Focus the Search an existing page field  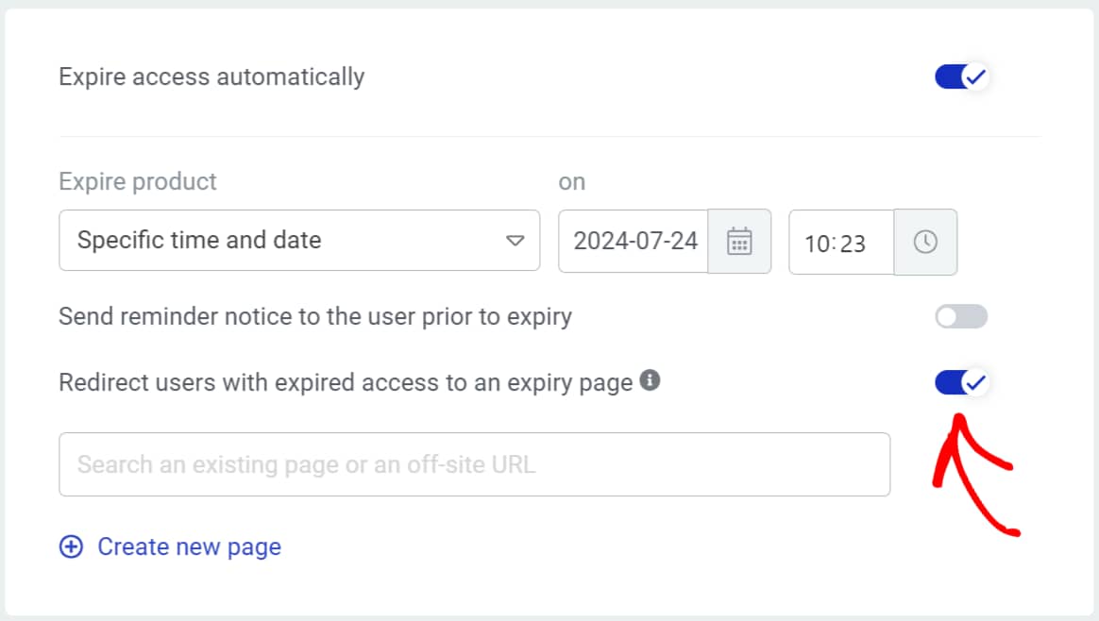pos(475,464)
